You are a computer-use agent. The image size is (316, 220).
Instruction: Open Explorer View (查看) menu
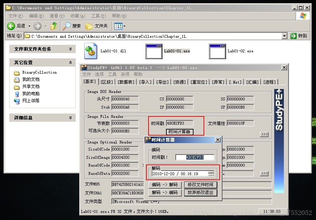57,16
